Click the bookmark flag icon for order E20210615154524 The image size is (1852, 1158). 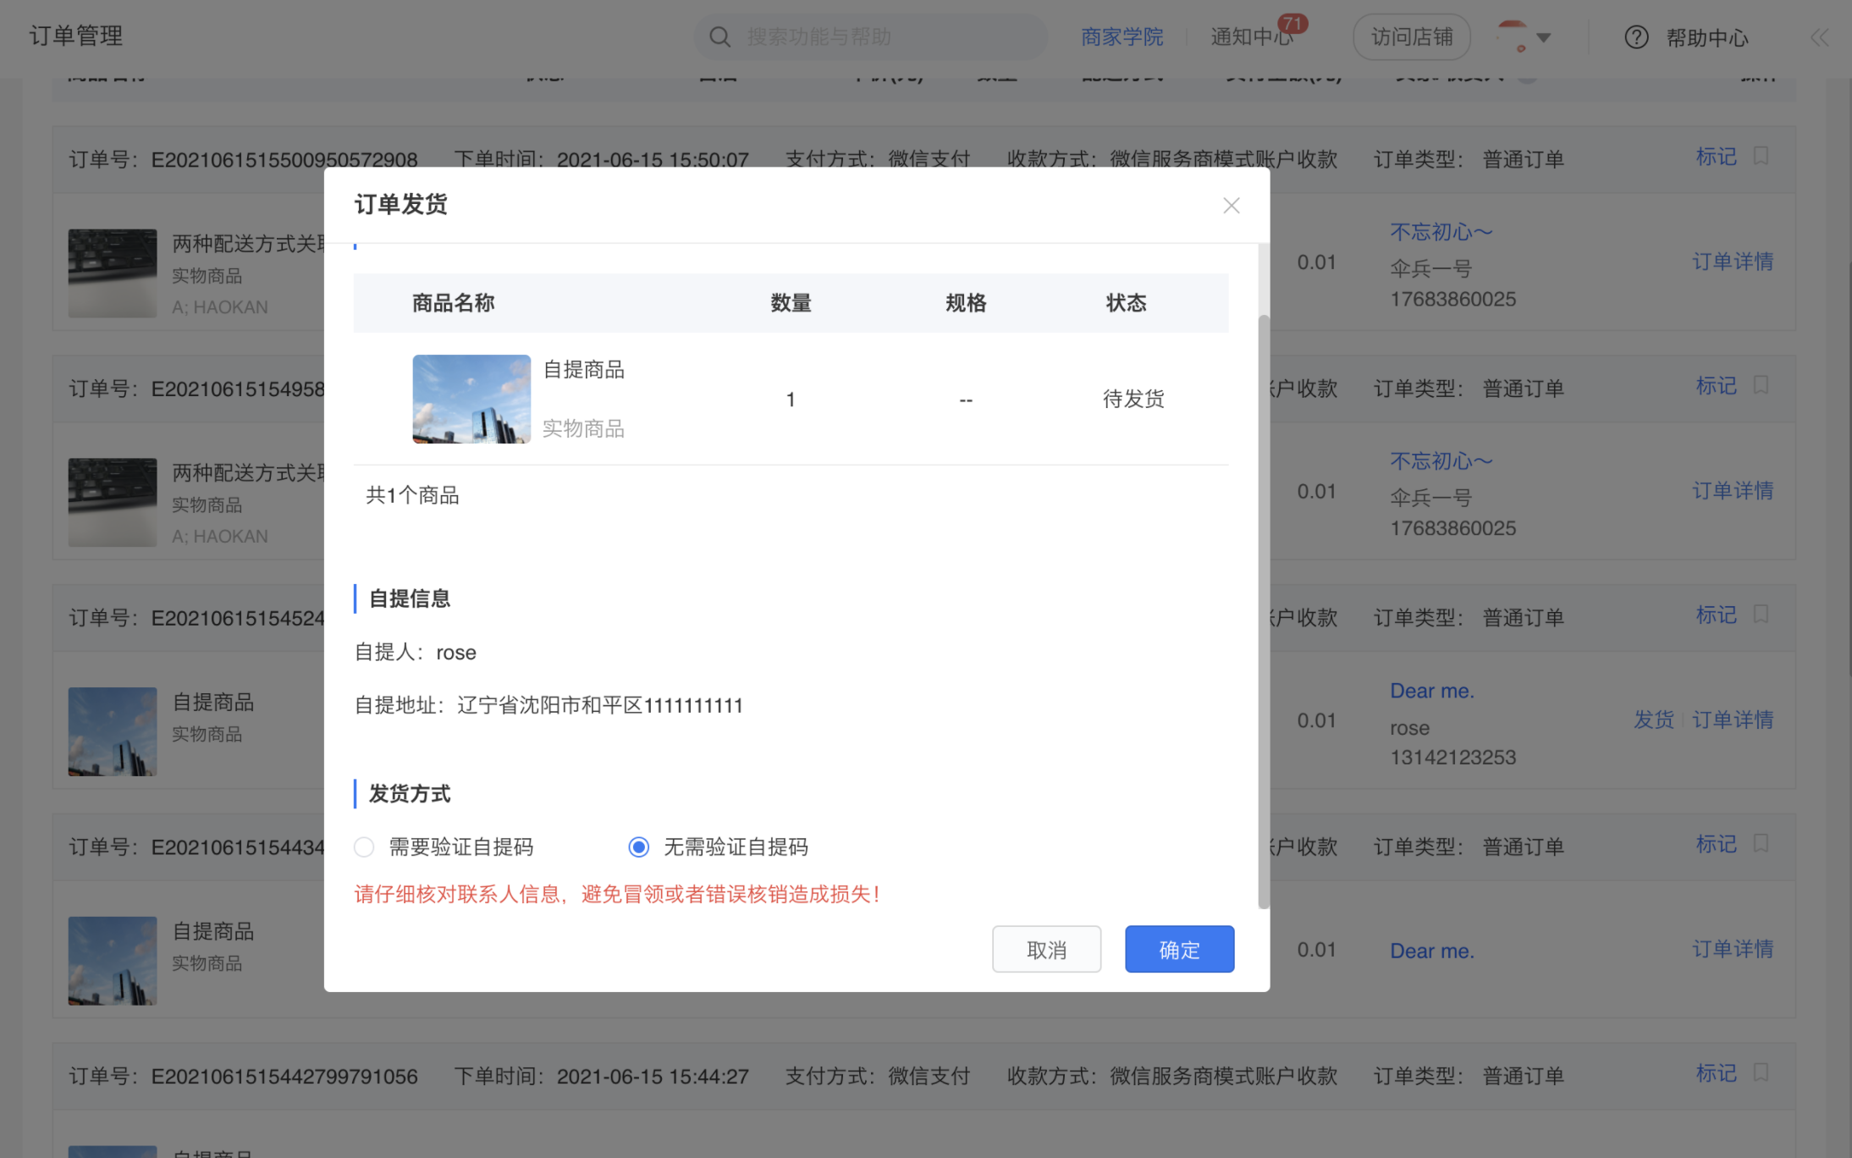(x=1761, y=614)
